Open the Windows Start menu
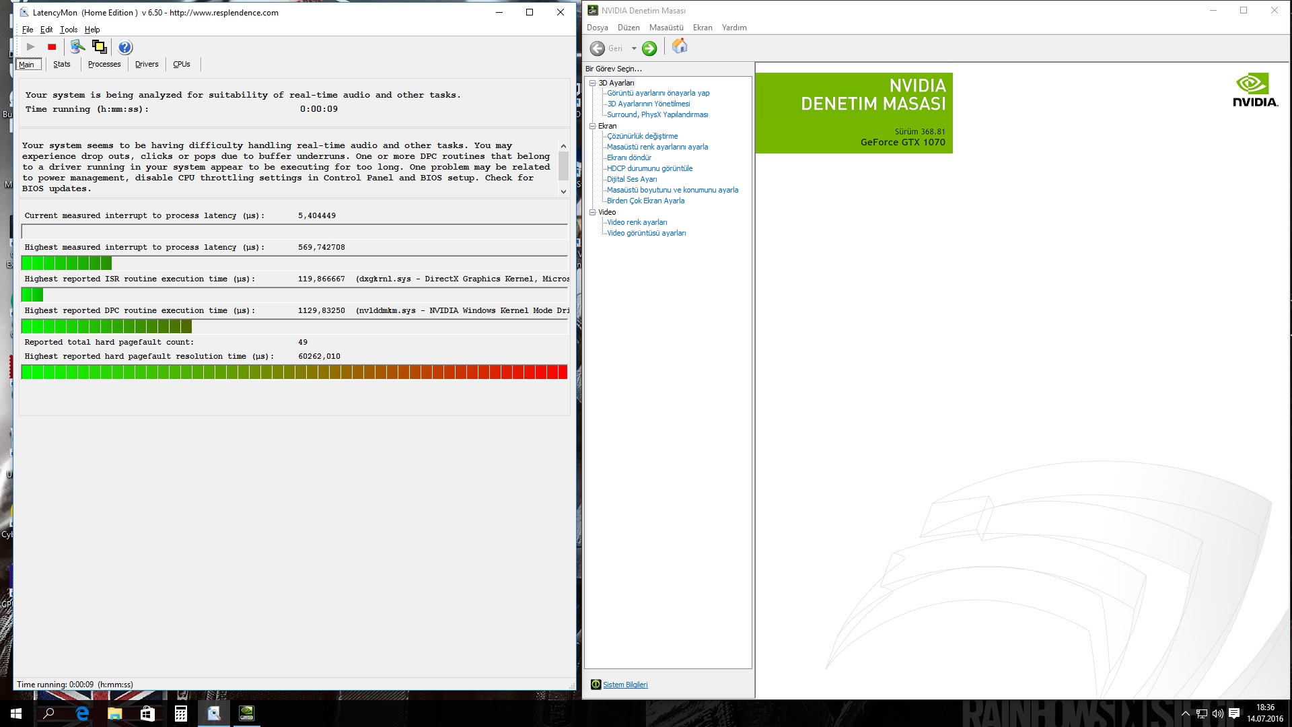Screen dimensions: 1292x727 (x=16, y=714)
